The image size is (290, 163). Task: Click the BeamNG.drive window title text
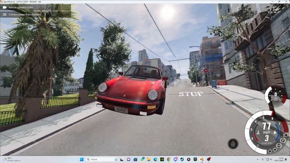[23, 2]
